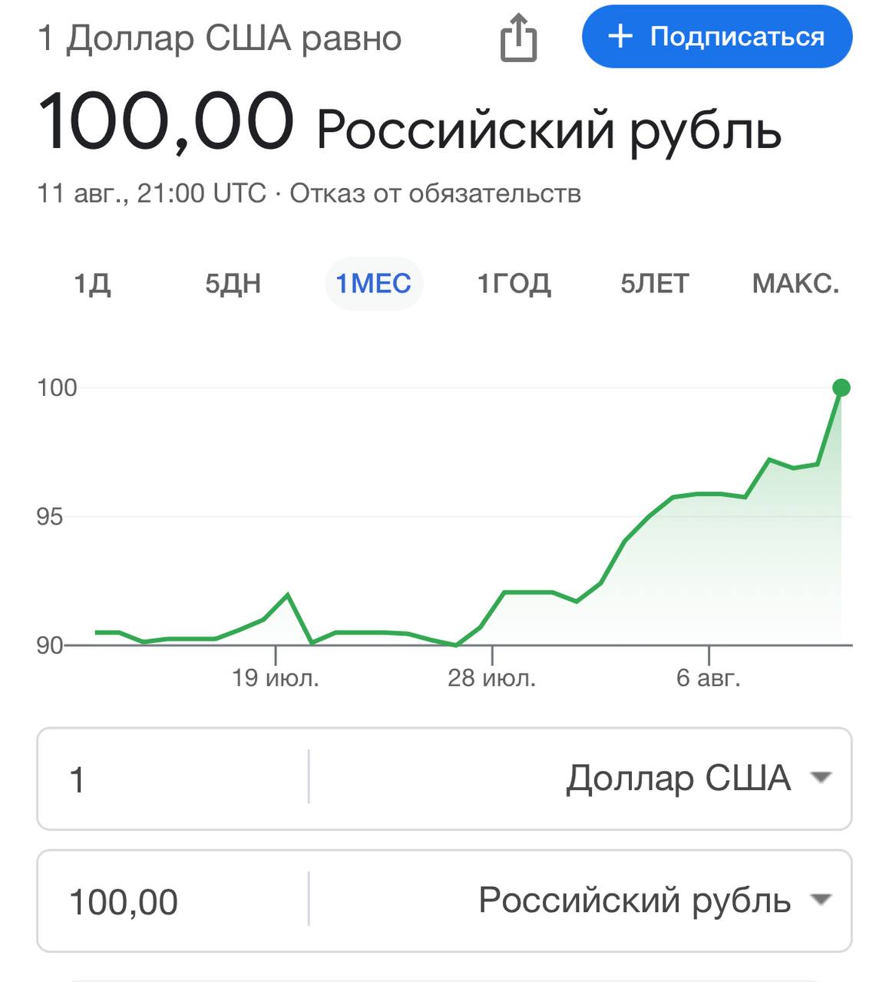
Task: Tap the share icon
Action: point(518,38)
